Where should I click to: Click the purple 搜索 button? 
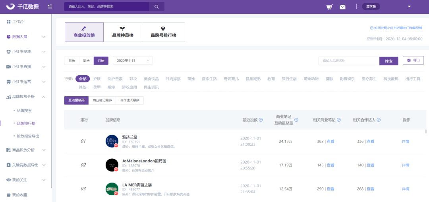(x=388, y=61)
